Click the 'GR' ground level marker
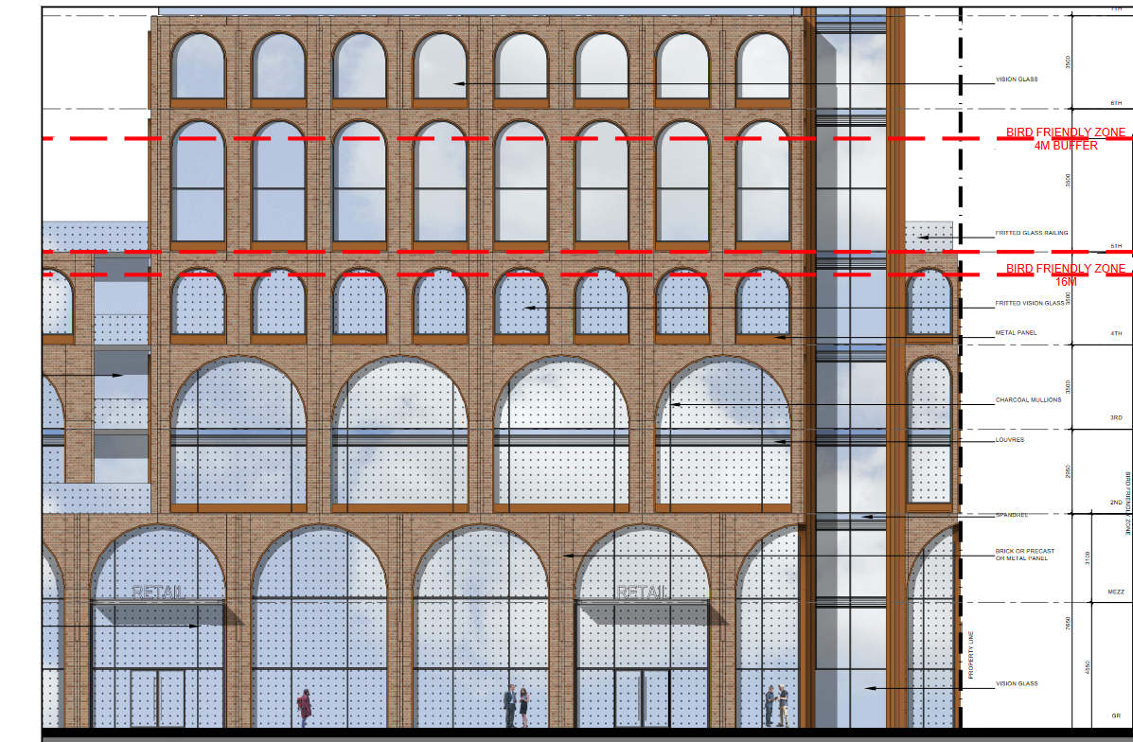 [x=1116, y=716]
